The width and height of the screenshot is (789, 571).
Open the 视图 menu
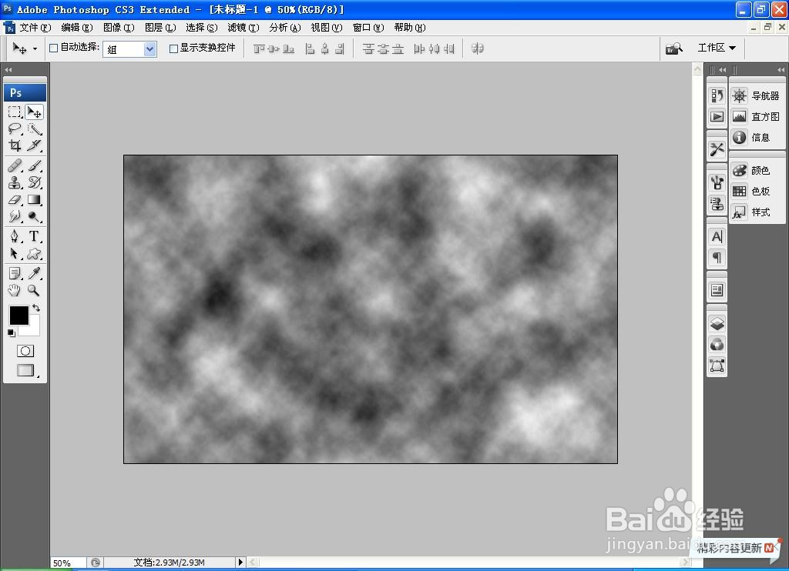coord(326,28)
